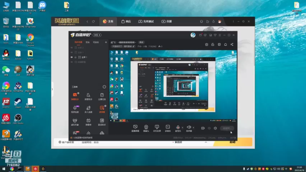Open Google Chrome desktop shortcut
Viewport: 306px width, 172px height.
(x=30, y=40)
